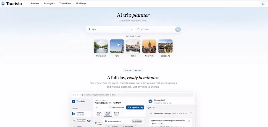Click the AI Insights count badge

89,121
